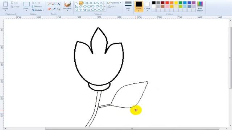232x130 pixels.
Task: Choose the Left arrow shape
Action: tap(97, 6)
